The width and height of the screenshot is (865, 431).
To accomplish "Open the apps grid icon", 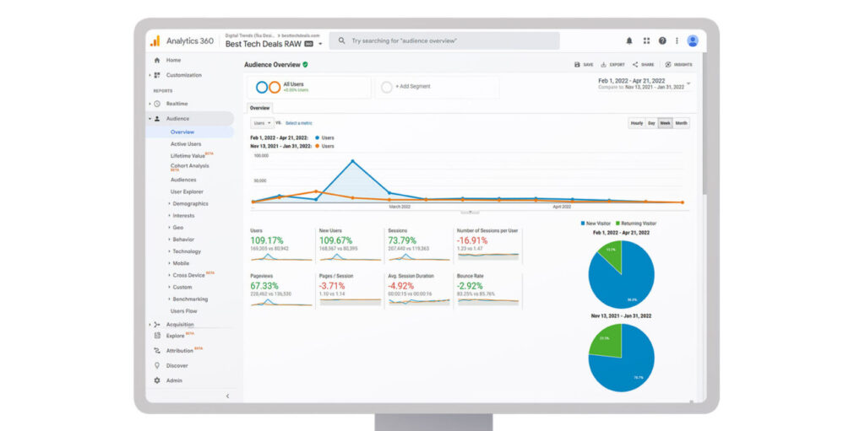I will point(646,40).
